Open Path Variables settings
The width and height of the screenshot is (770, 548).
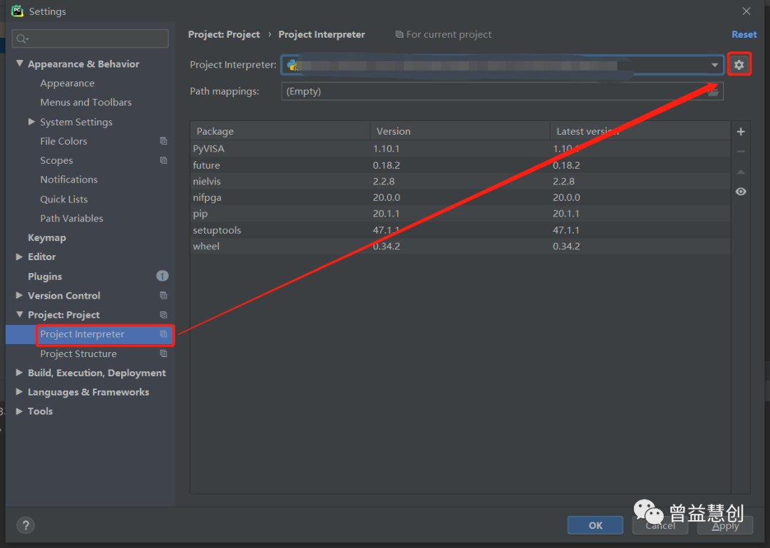tap(72, 218)
